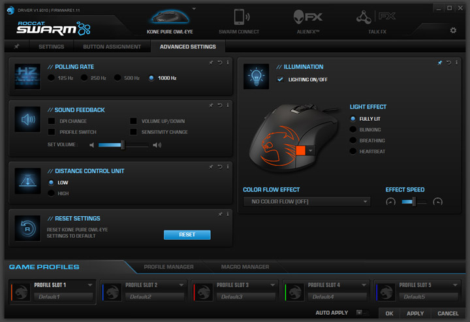Pin the Distance Control Unit panel

click(211, 167)
